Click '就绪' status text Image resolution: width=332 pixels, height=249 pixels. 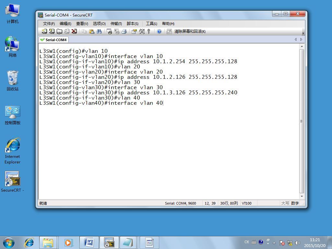point(43,203)
